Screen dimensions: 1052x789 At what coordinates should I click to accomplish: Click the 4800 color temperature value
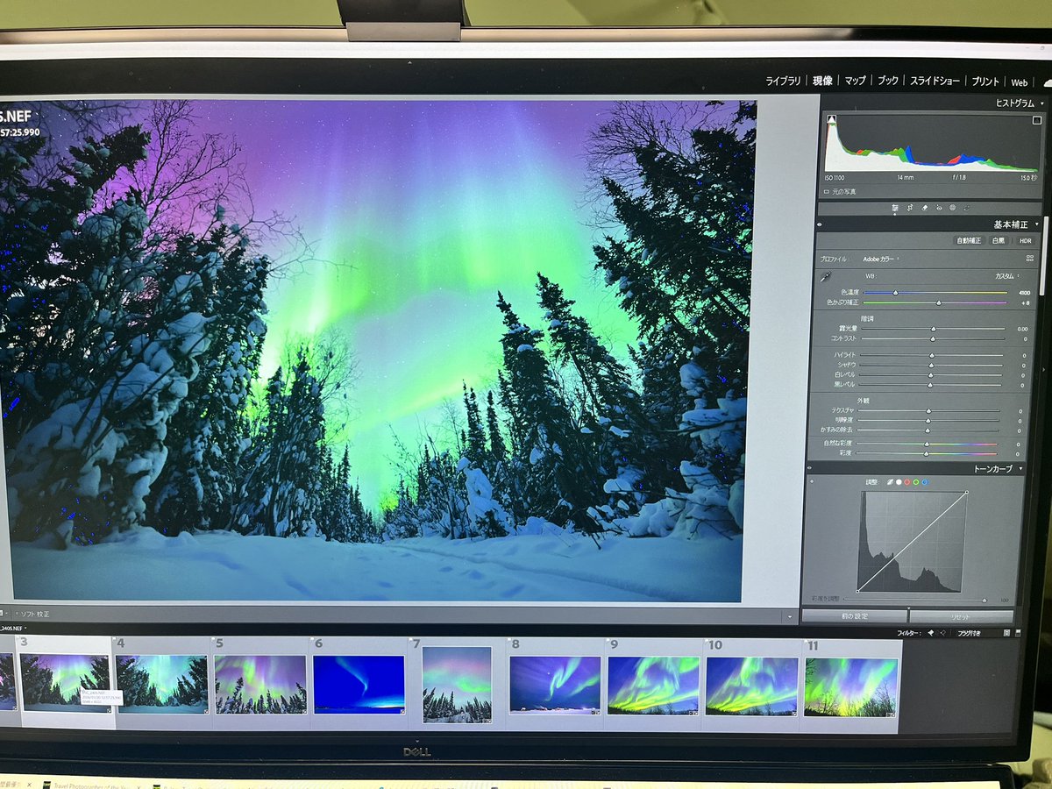[1024, 293]
